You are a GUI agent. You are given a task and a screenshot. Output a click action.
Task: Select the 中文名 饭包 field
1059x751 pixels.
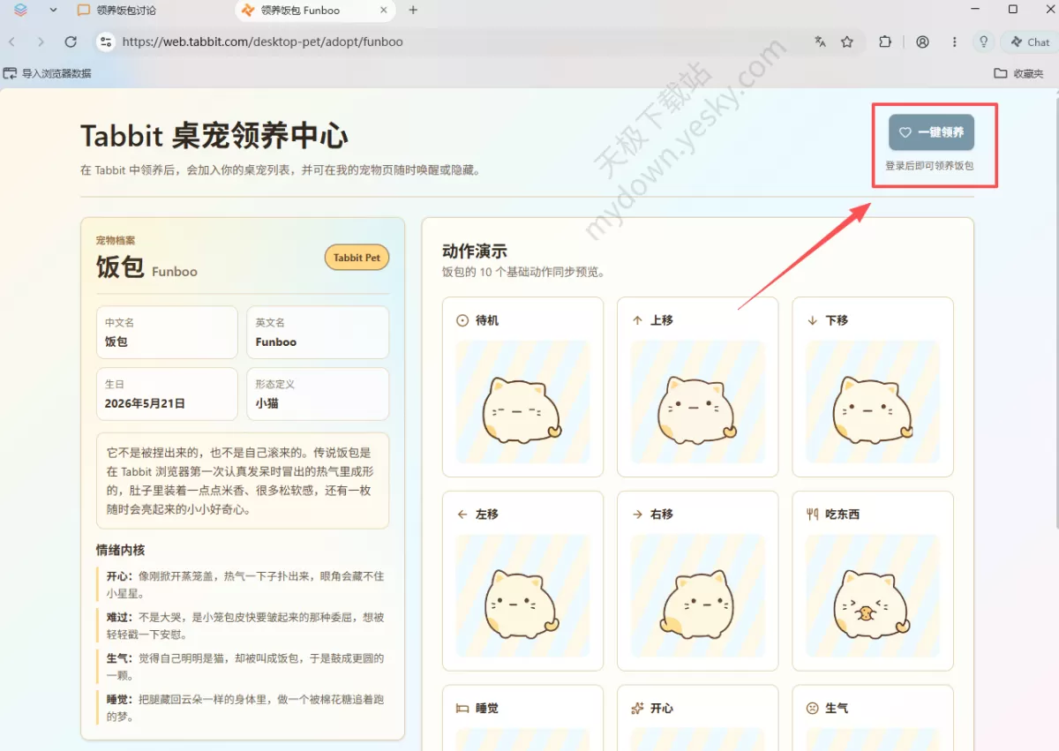167,333
